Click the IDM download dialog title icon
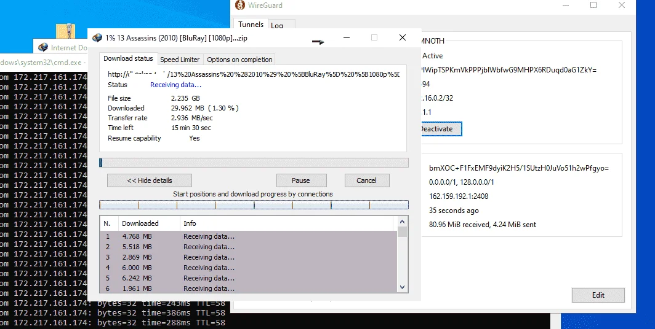 click(x=97, y=38)
